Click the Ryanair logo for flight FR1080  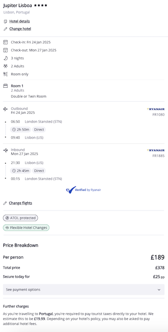tap(156, 109)
